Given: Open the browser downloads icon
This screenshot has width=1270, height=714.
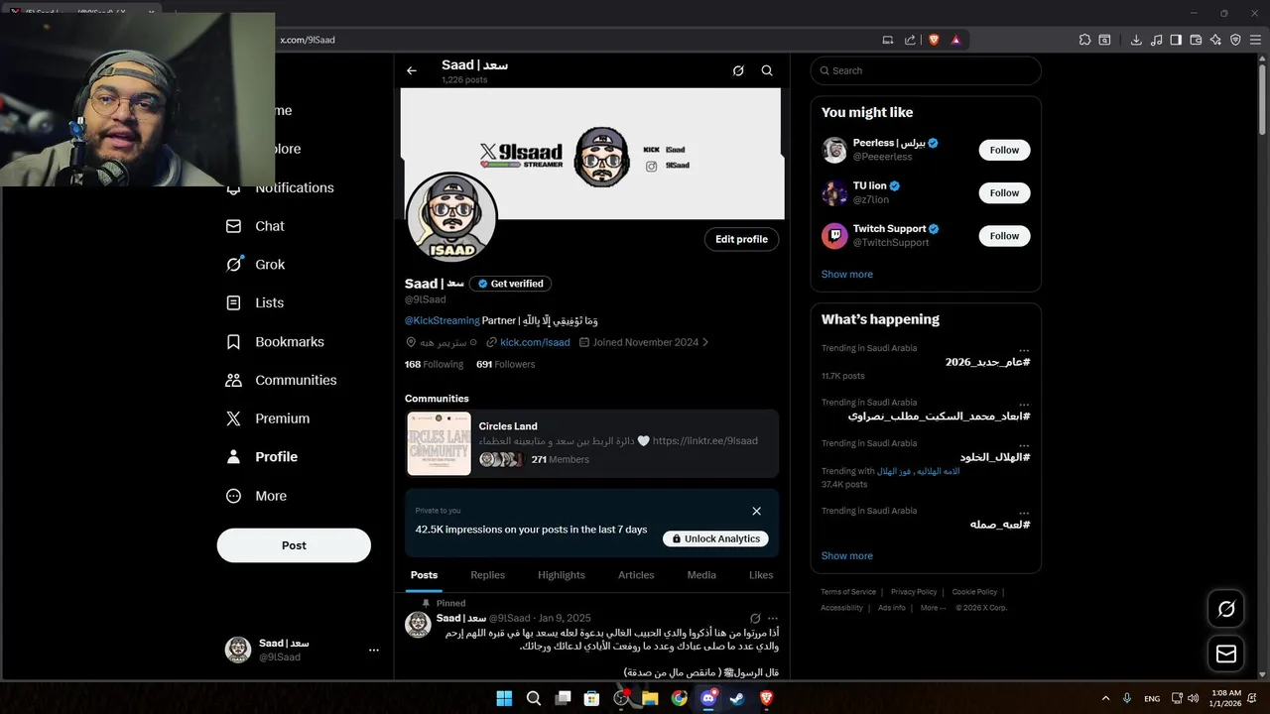Looking at the screenshot, I should [1136, 40].
